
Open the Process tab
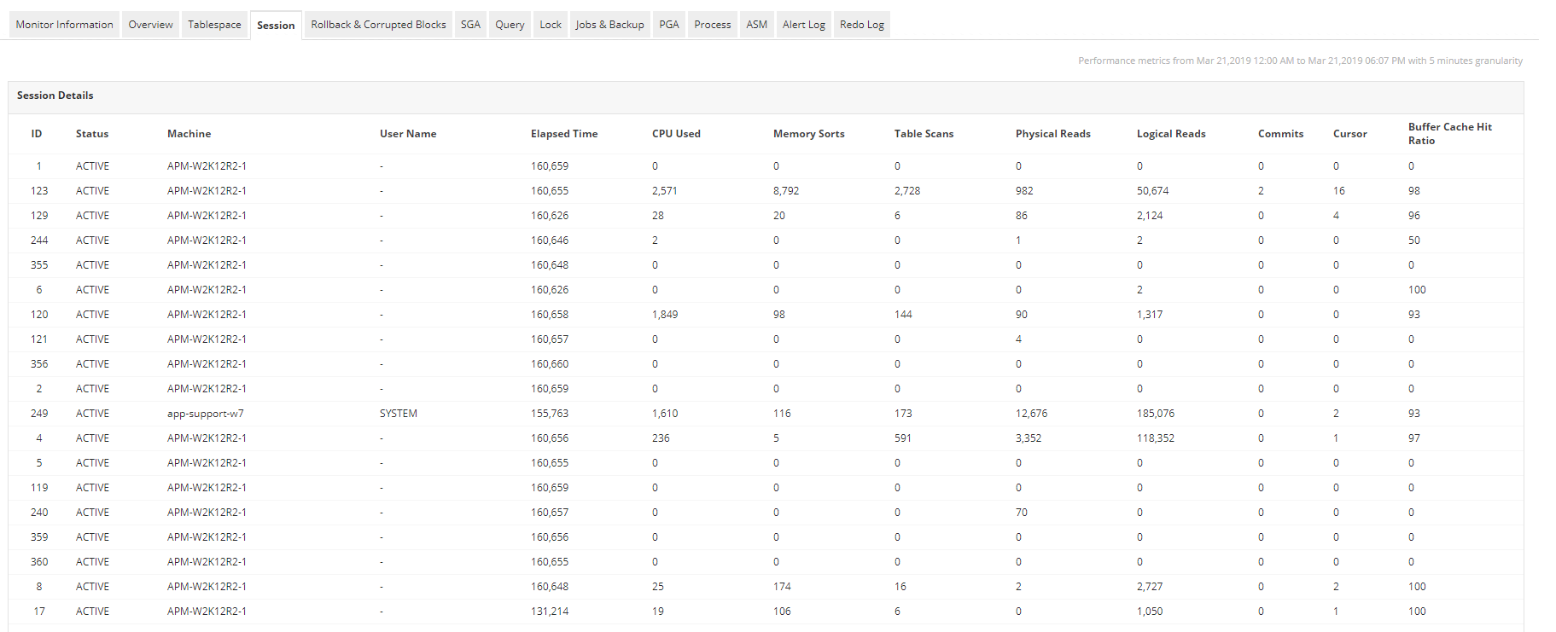713,25
